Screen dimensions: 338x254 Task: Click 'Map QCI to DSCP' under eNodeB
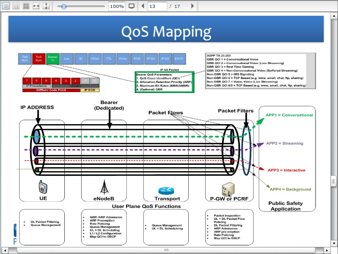[x=103, y=237]
